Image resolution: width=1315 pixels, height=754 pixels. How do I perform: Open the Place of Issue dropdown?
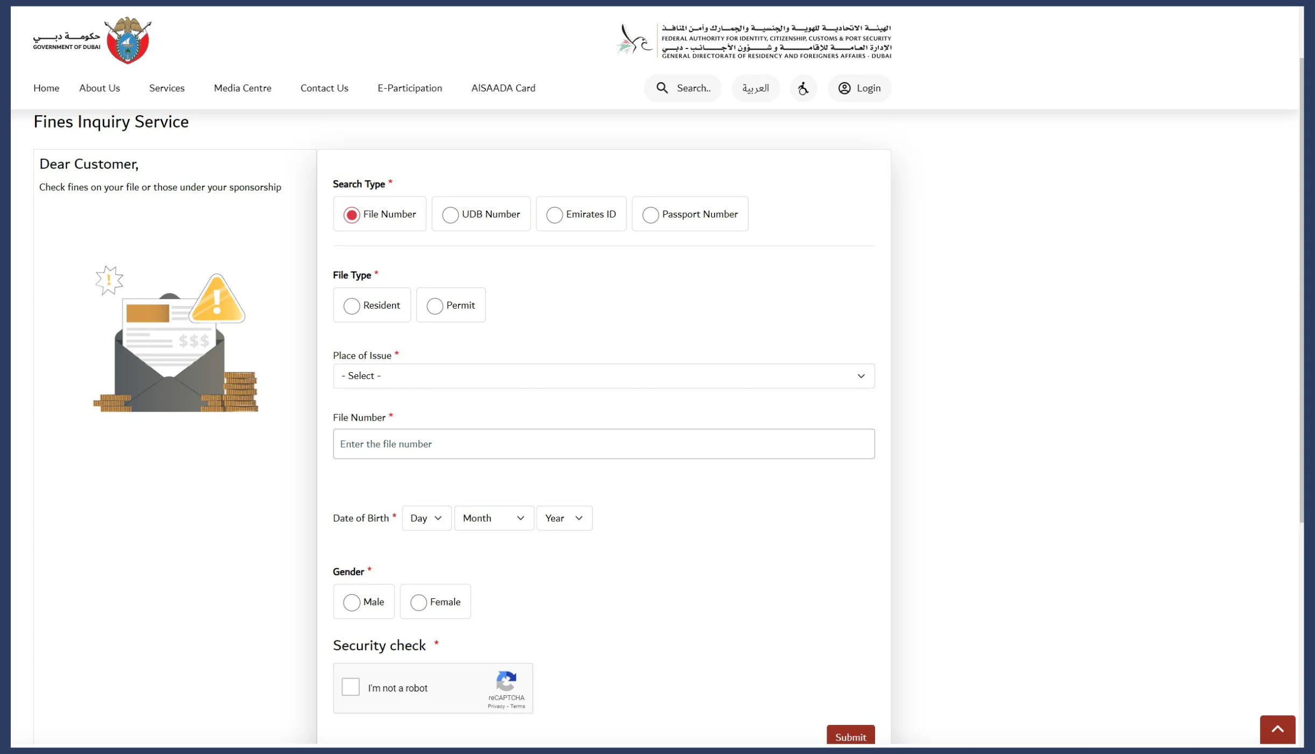pos(603,376)
